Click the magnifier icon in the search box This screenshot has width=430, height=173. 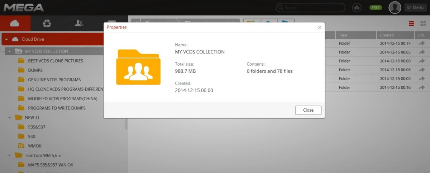(x=281, y=7)
